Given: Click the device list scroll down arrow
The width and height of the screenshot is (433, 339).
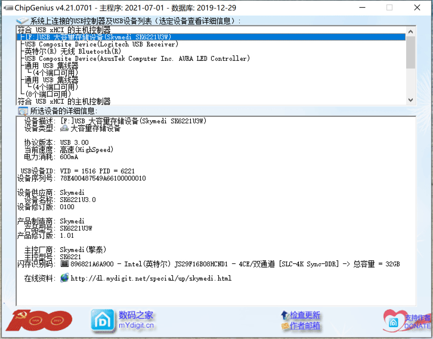Looking at the screenshot, I should click(x=411, y=100).
